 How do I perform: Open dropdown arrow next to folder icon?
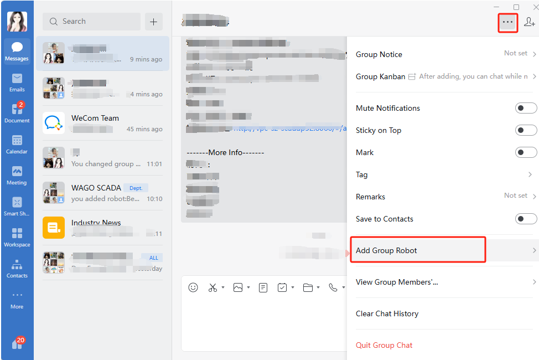click(319, 287)
